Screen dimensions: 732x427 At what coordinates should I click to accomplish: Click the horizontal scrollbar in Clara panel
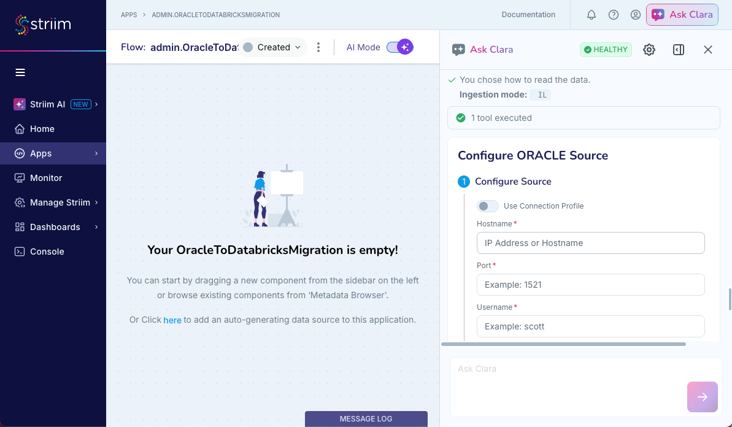(563, 344)
